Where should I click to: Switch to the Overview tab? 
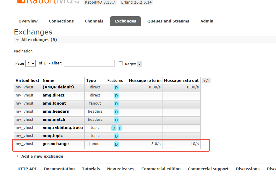pyautogui.click(x=28, y=21)
